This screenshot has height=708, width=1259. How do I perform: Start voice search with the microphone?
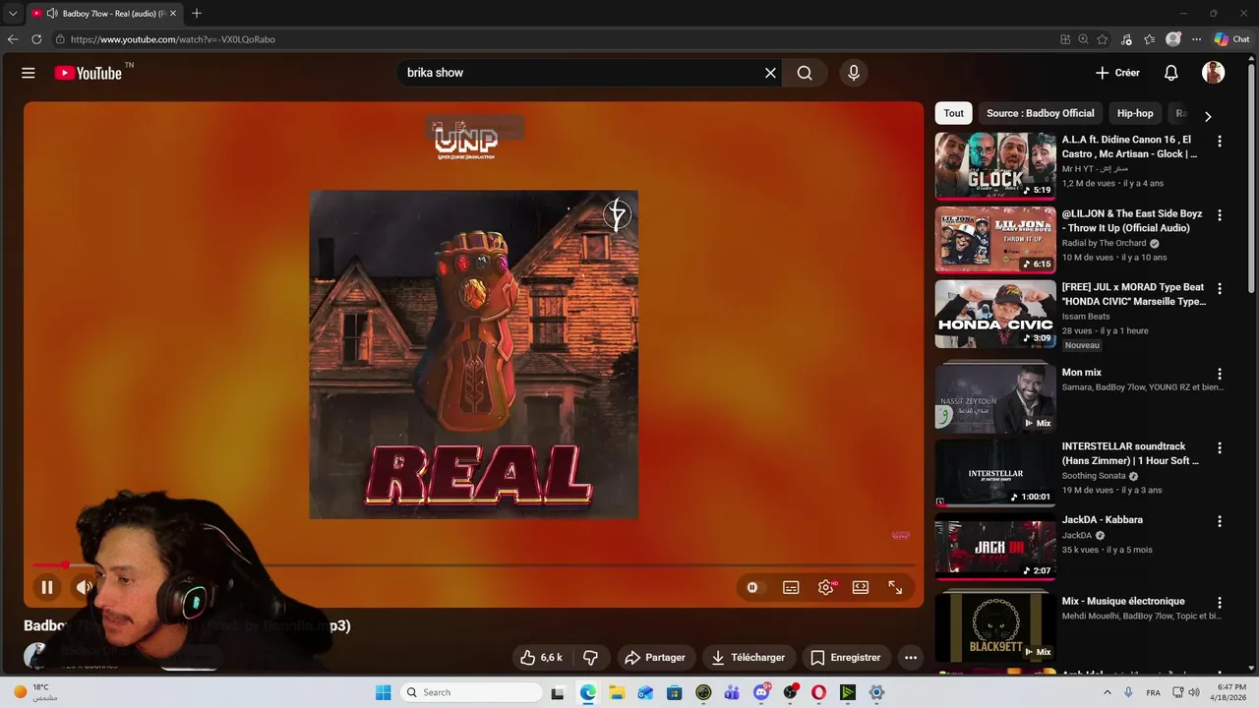coord(854,73)
